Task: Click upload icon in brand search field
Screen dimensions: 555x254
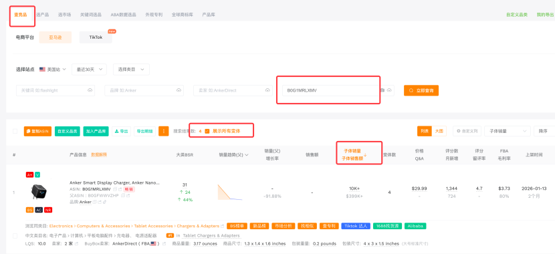Action: pyautogui.click(x=179, y=90)
